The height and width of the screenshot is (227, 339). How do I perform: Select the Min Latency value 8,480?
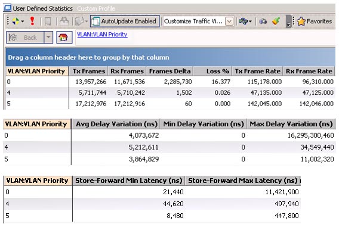(x=175, y=216)
